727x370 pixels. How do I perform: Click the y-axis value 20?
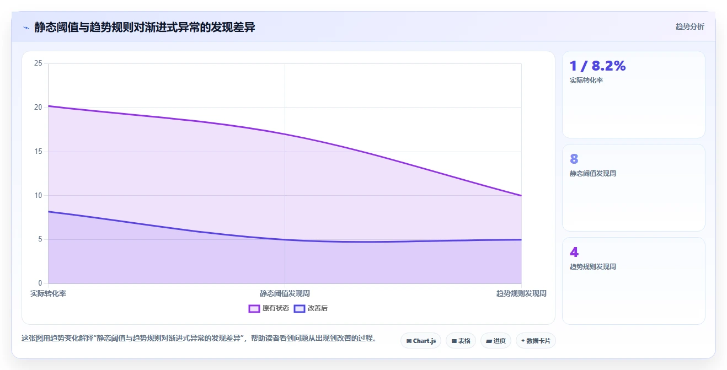point(38,108)
